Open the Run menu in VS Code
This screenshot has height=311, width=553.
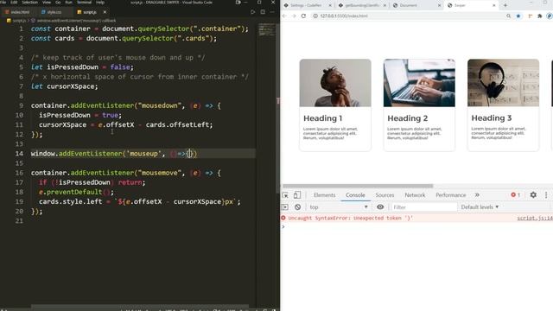click(69, 2)
